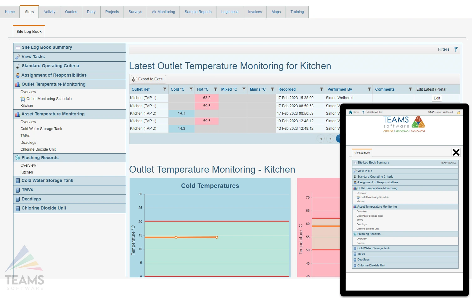Switch to the Legionella tab
This screenshot has height=298, width=472.
(230, 12)
